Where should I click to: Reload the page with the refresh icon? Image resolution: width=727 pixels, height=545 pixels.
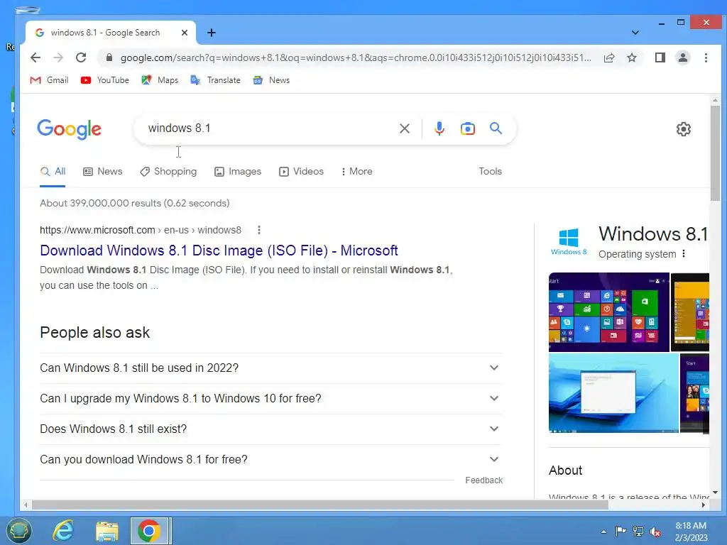point(81,57)
